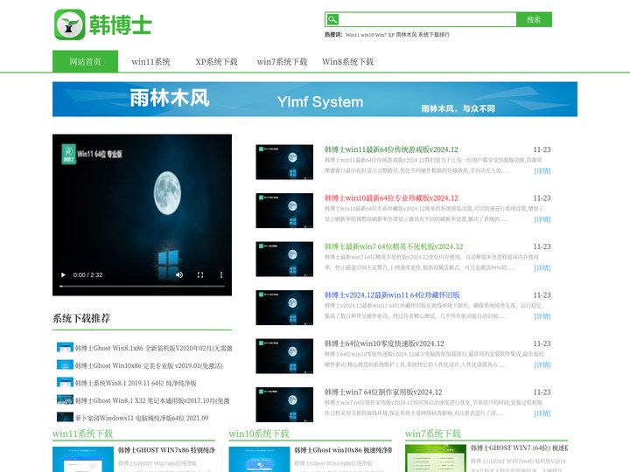The width and height of the screenshot is (630, 472).
Task: Click [详情] for win11珍藏怀旧版 entry
Action: tap(542, 316)
